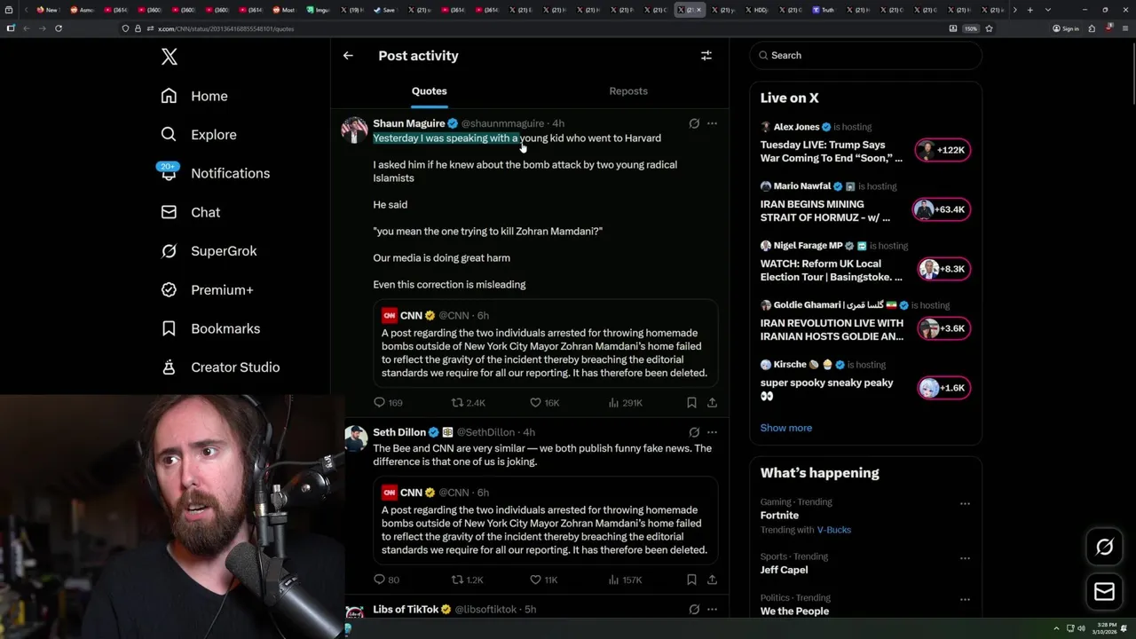Screen dimensions: 1136x639
Task: Open Premium+ from the sidebar
Action: [207, 289]
